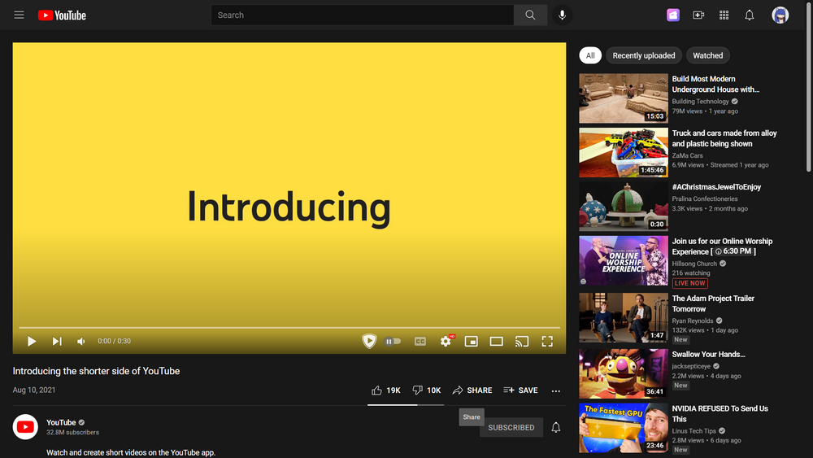This screenshot has width=813, height=458.
Task: Dislike the video with 10K dislikes
Action: tap(426, 390)
